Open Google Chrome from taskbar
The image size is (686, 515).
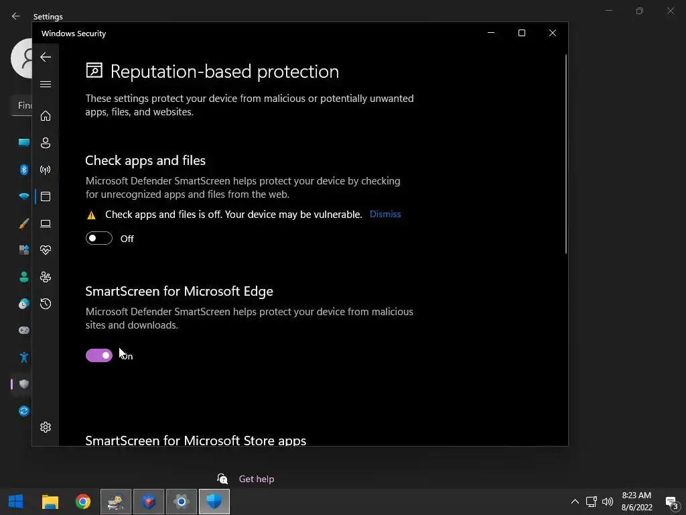(x=82, y=502)
